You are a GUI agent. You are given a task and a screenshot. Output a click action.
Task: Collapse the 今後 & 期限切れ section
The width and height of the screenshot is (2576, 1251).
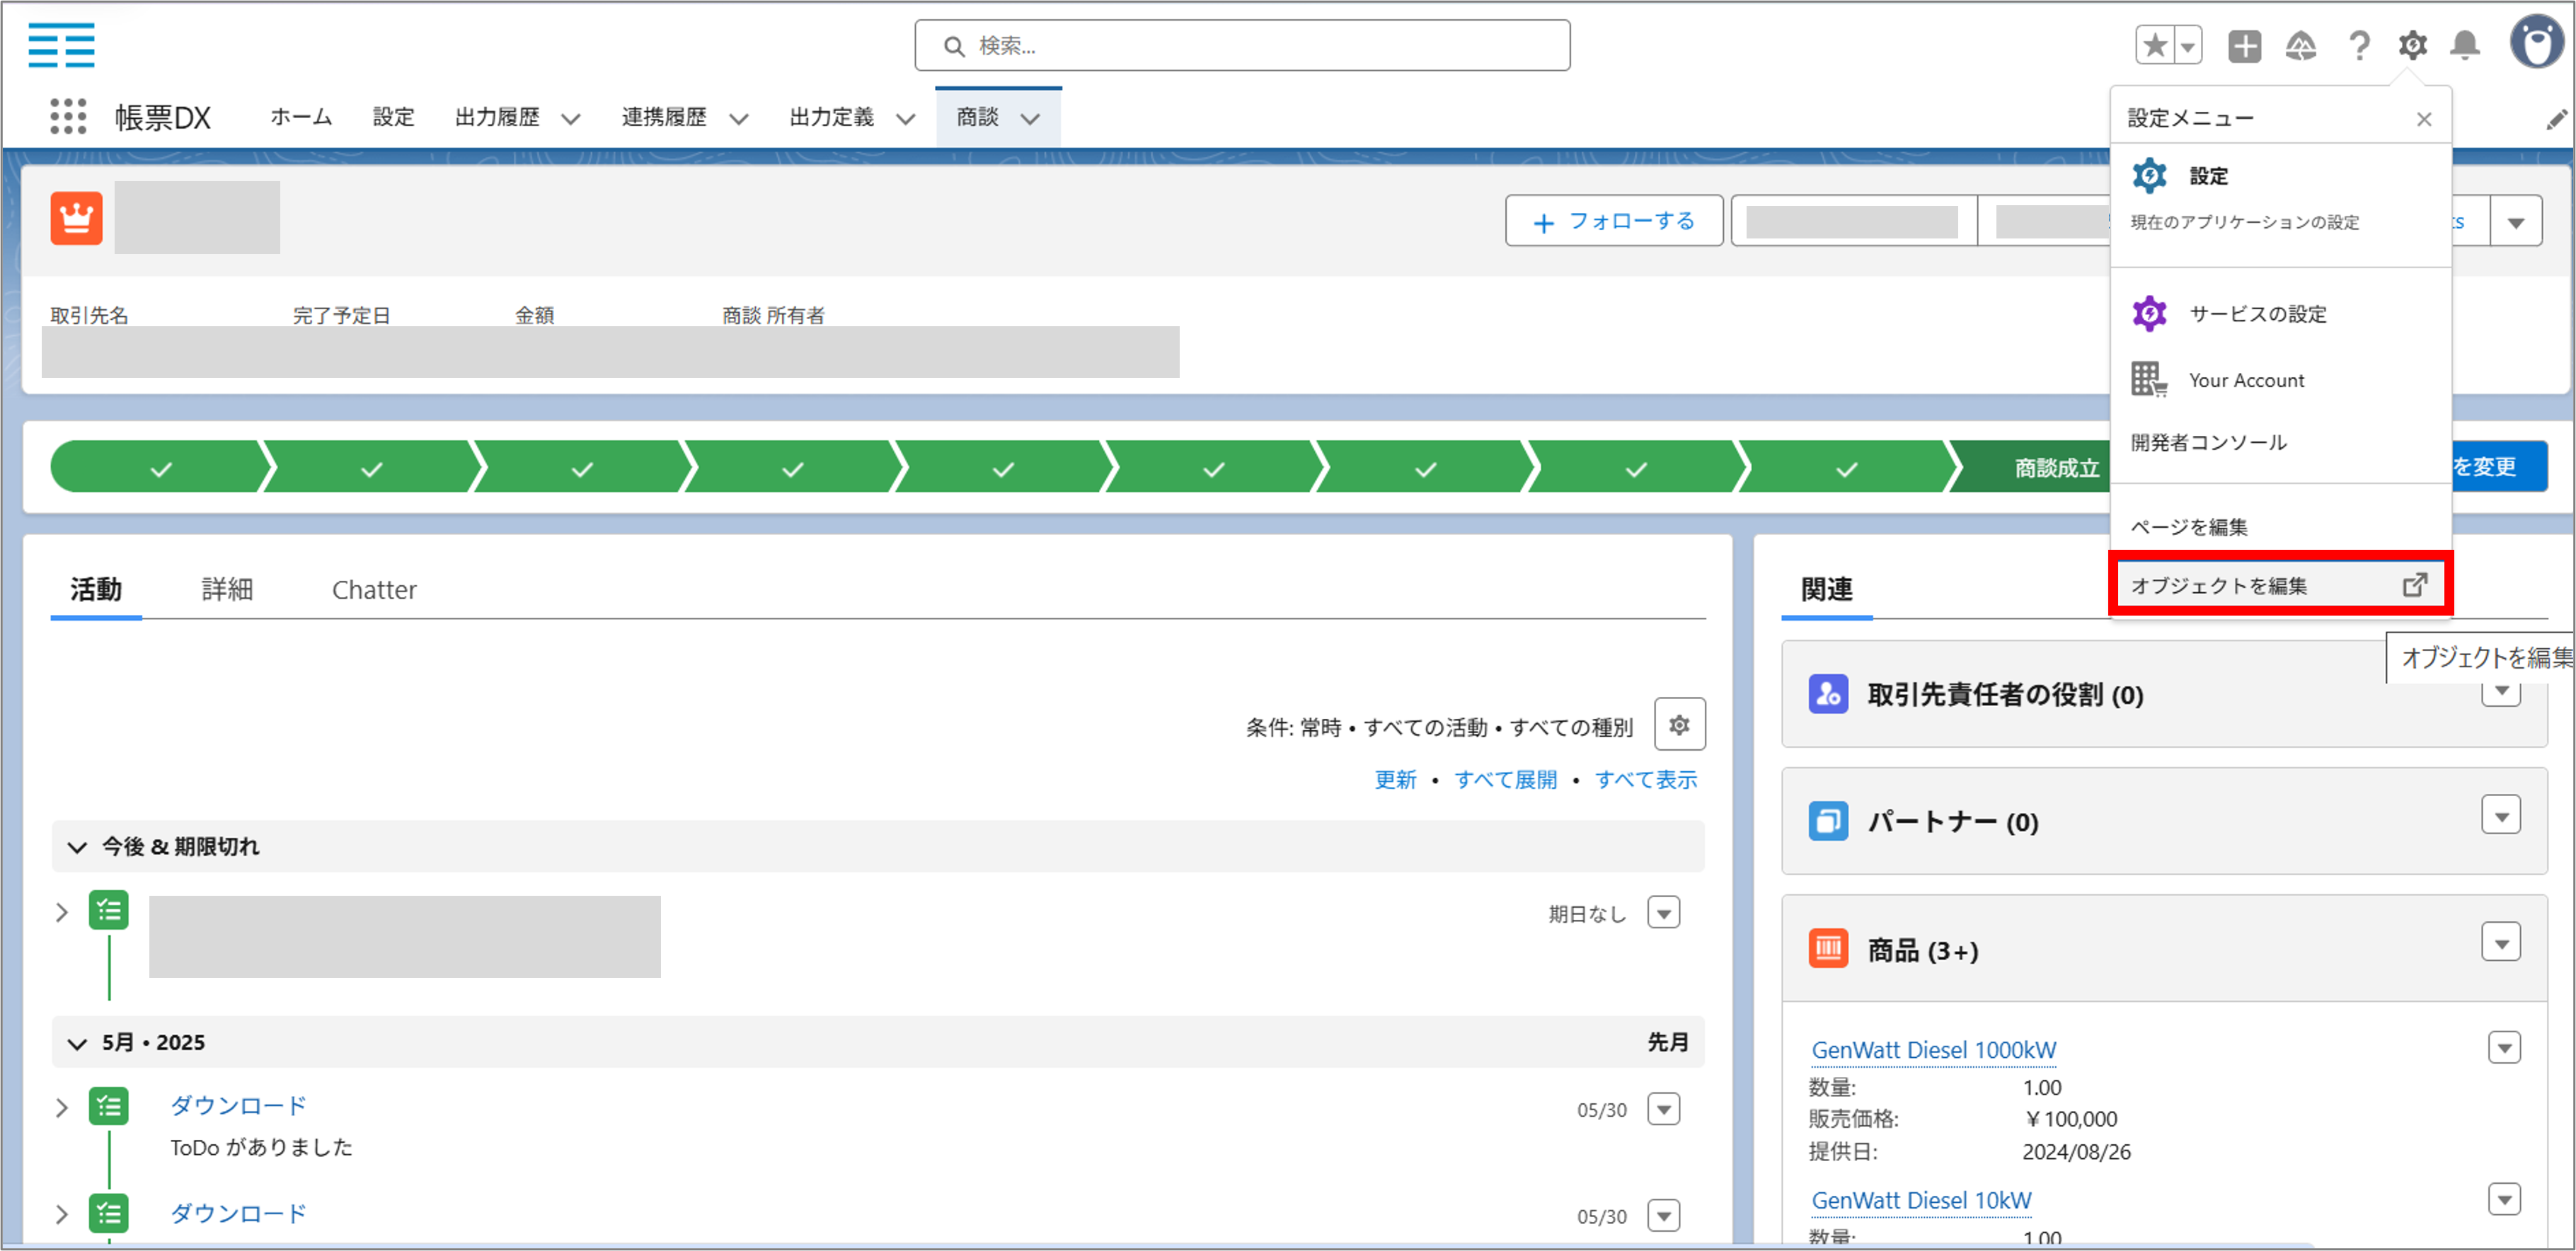coord(77,847)
